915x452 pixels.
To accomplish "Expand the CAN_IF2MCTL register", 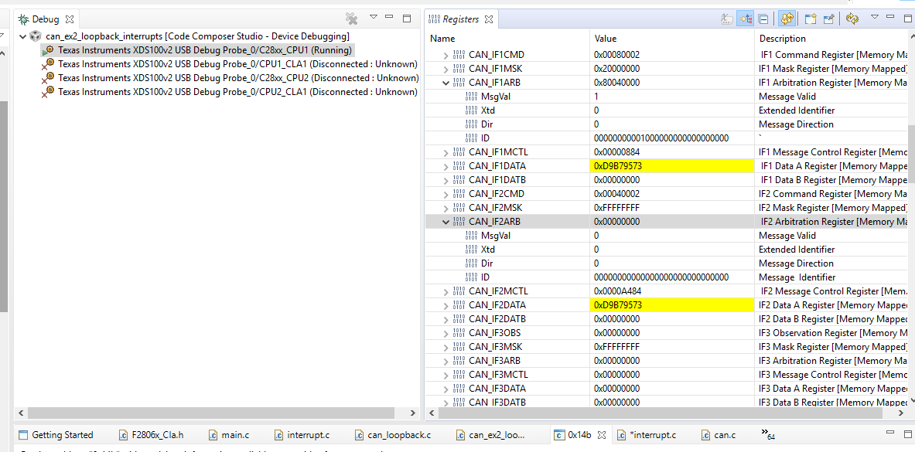I will [446, 291].
